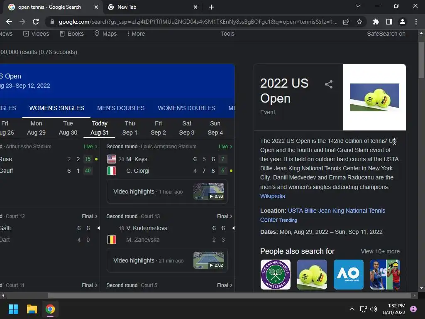Click the Chrome taskbar icon
425x319 pixels.
(x=50, y=309)
